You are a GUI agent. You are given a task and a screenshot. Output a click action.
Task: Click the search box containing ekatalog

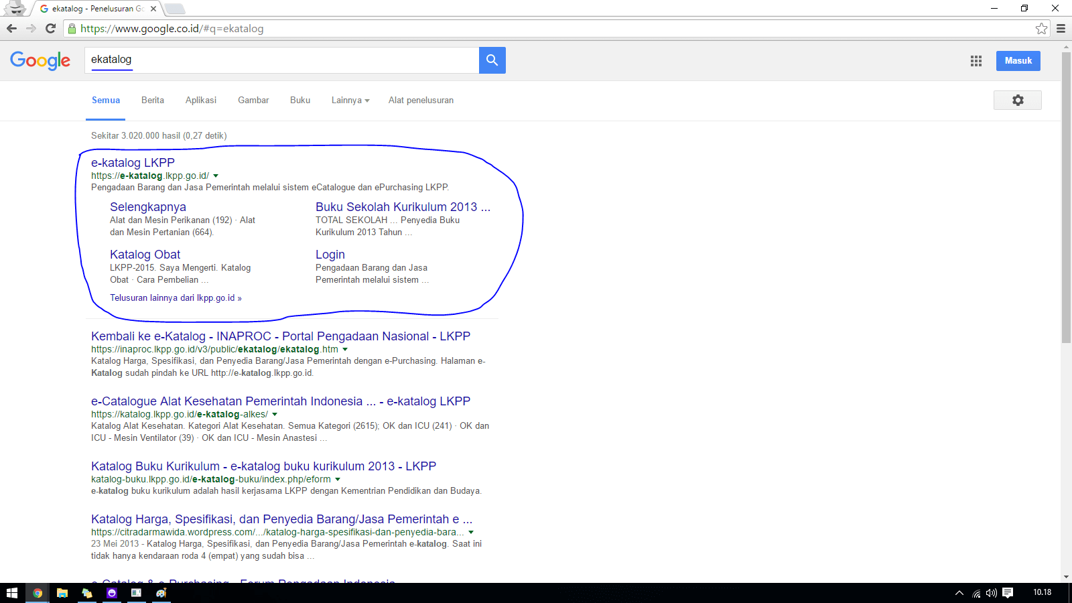point(281,60)
